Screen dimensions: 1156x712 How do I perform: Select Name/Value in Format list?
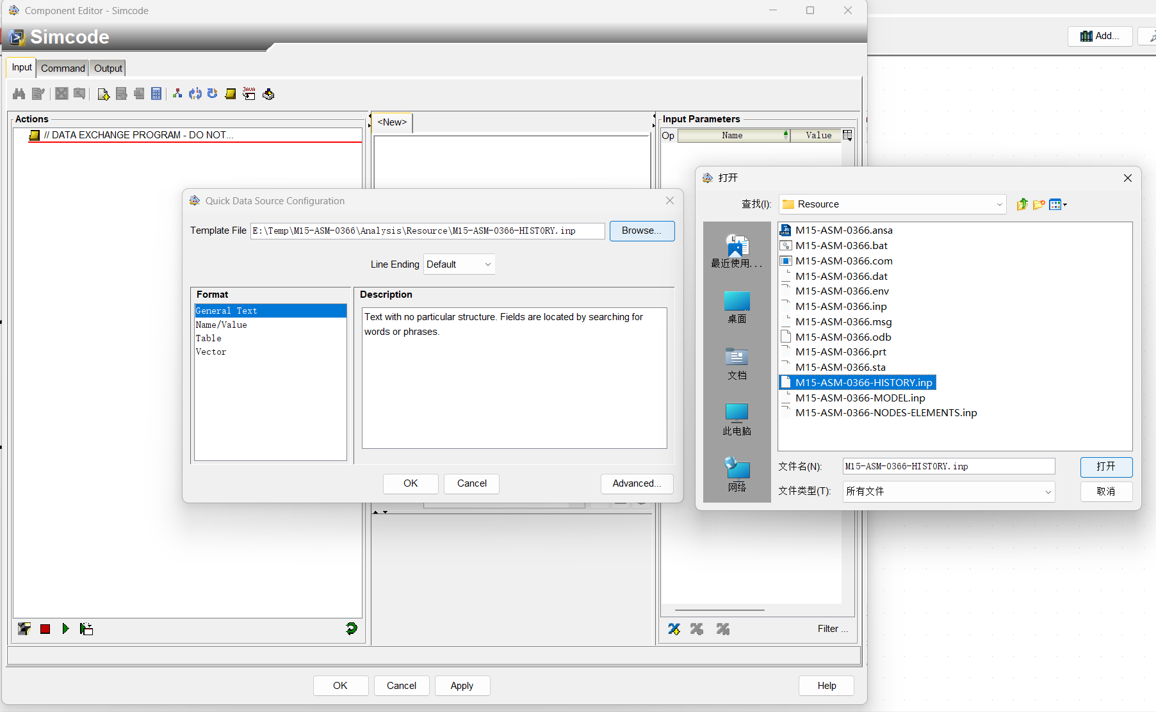(x=222, y=325)
